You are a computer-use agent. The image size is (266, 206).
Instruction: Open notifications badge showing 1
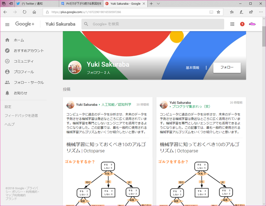tap(242, 24)
